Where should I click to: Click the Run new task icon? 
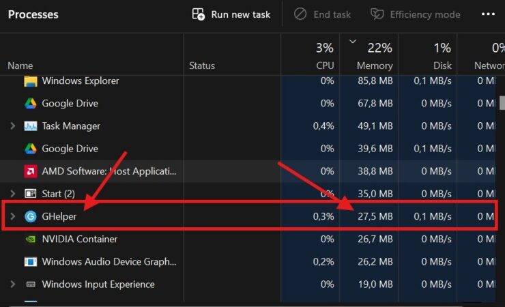tap(198, 14)
